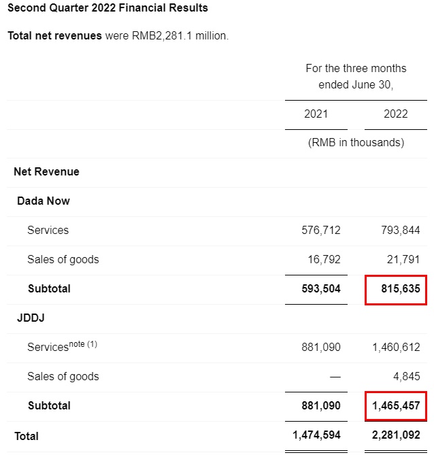This screenshot has width=434, height=455.
Task: Click the 16,792 sales of goods value
Action: pos(325,260)
